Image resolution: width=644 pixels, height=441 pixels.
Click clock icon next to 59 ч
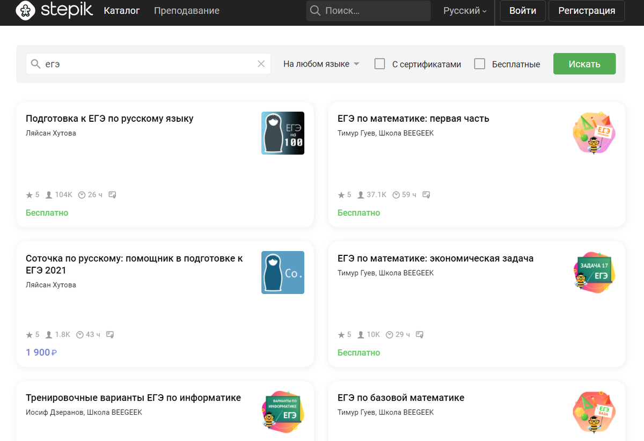396,195
